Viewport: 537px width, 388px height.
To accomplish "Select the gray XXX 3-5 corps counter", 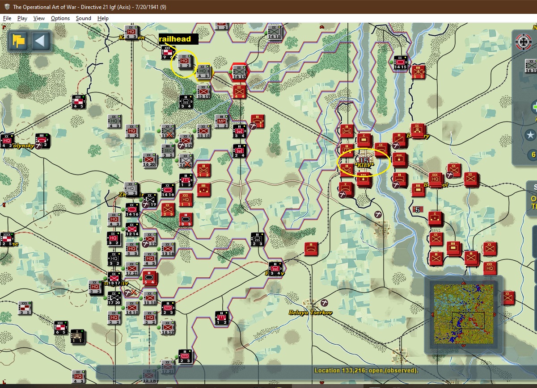I will tap(25, 308).
